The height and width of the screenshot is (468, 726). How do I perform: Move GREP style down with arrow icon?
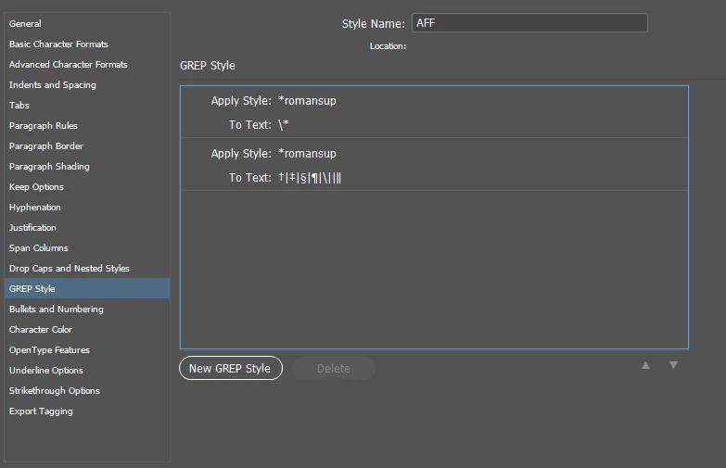point(674,365)
